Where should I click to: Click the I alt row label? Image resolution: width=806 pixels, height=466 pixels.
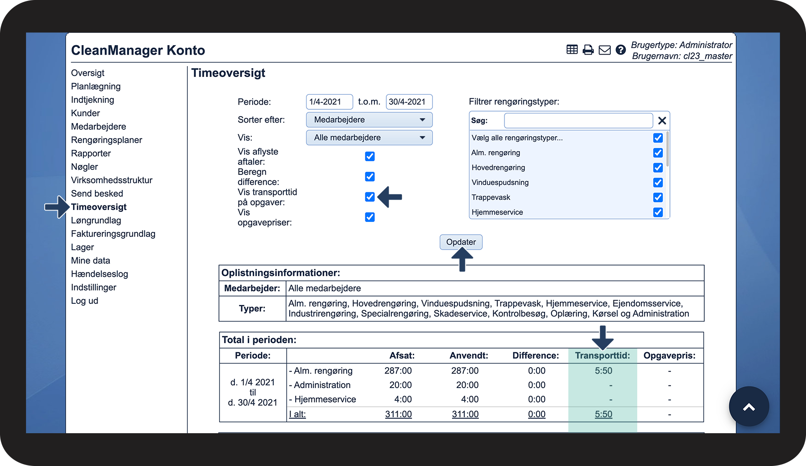point(297,414)
